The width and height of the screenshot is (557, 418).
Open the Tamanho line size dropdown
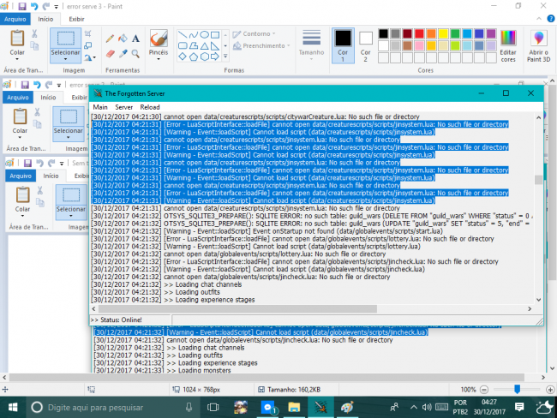coord(311,45)
